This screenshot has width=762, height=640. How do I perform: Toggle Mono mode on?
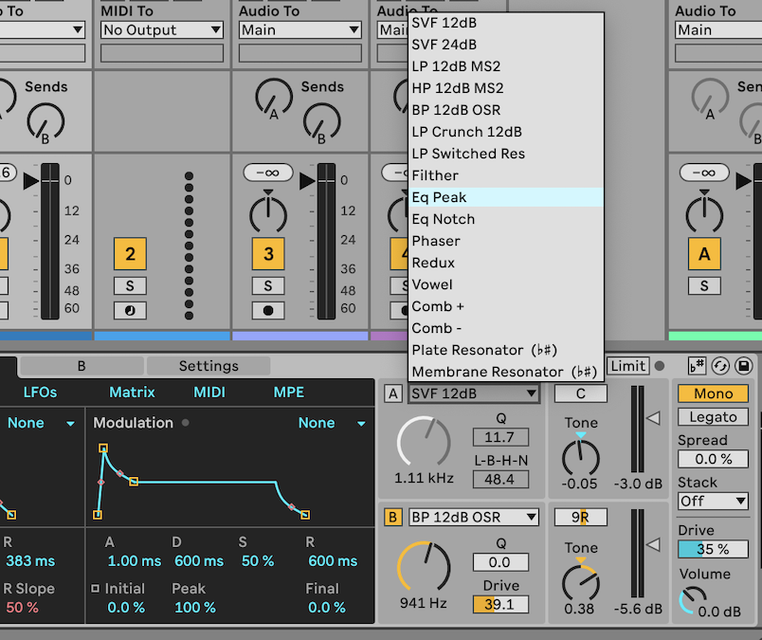713,393
